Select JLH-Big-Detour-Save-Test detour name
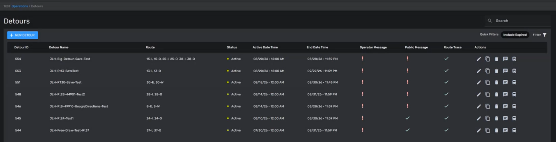Screen dimensions: 556x142 pos(70,59)
